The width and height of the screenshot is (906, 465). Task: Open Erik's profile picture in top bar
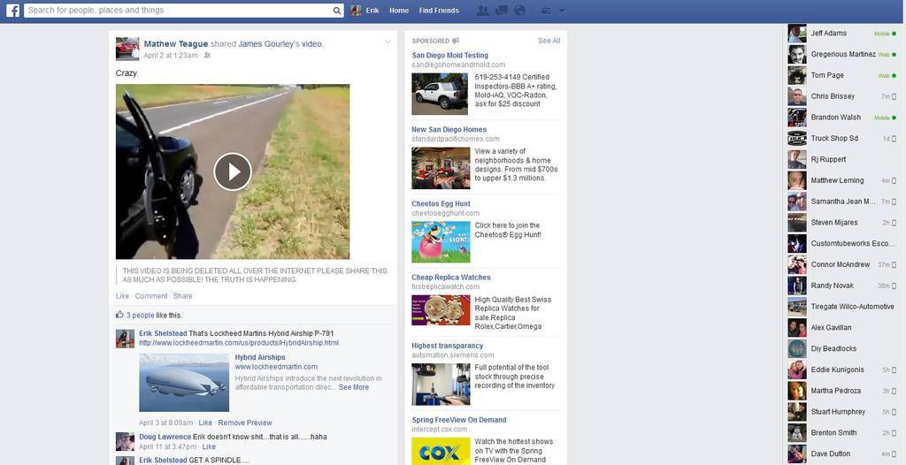click(356, 11)
